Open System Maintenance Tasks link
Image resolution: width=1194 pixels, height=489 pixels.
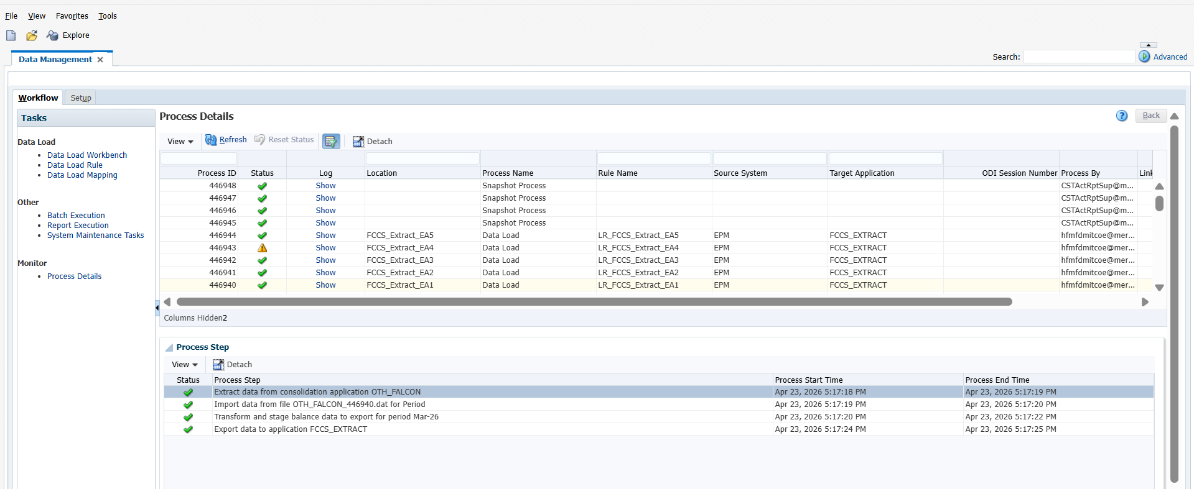point(96,235)
